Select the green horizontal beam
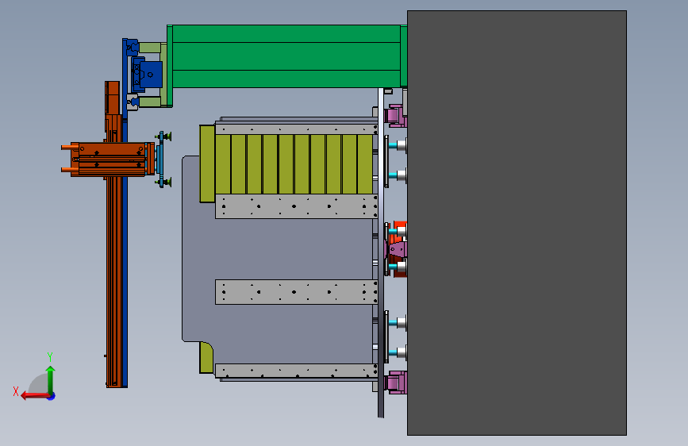 click(x=287, y=56)
